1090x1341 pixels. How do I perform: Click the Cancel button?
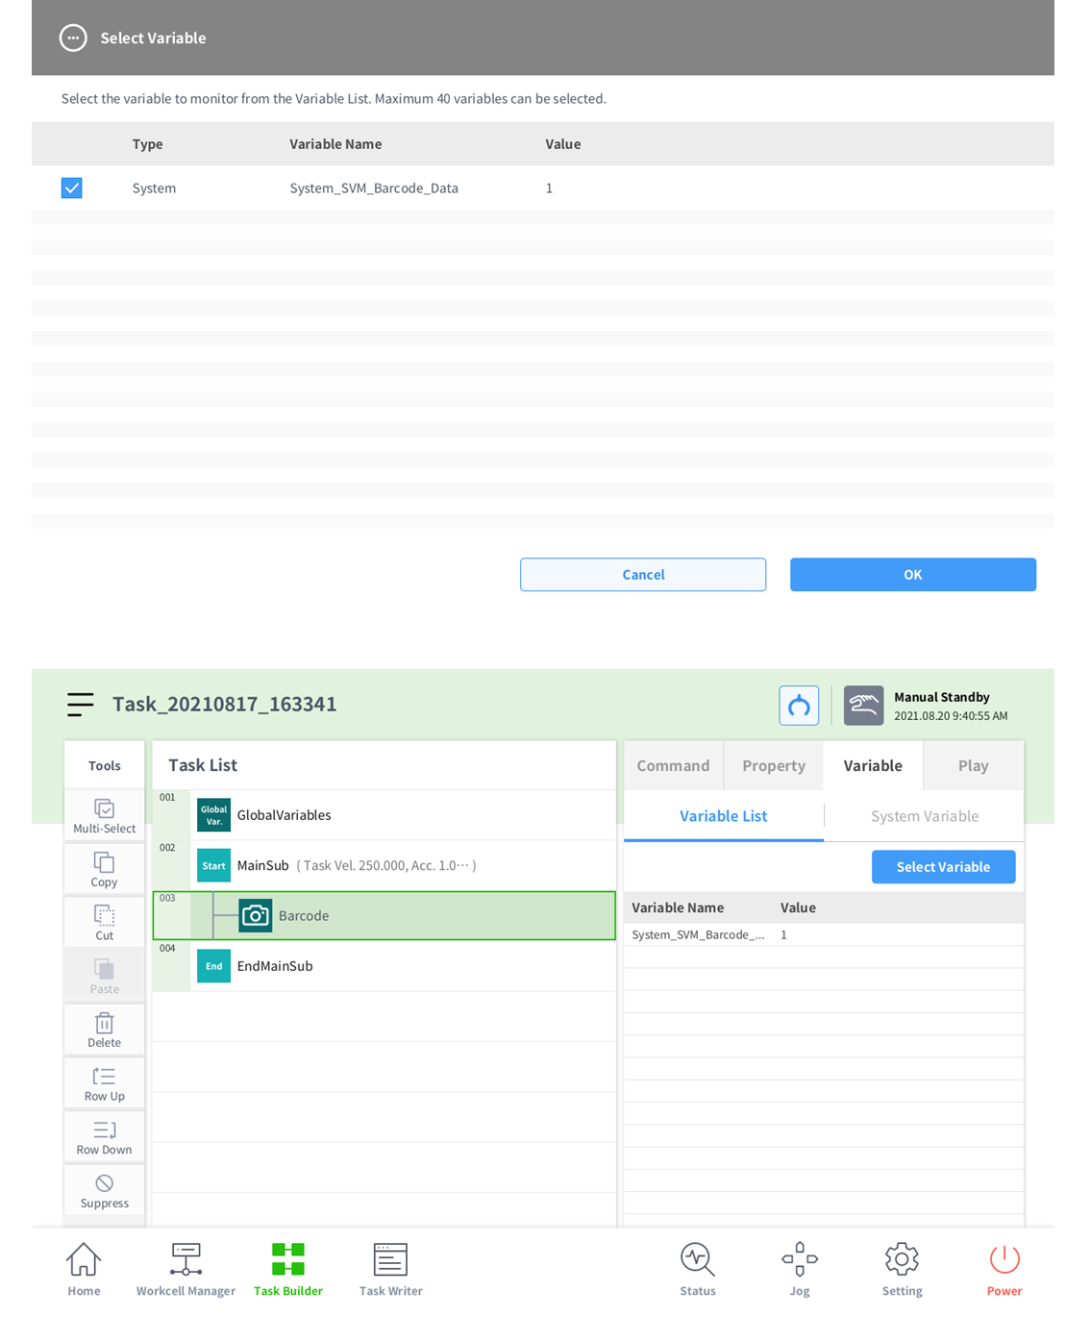click(643, 575)
